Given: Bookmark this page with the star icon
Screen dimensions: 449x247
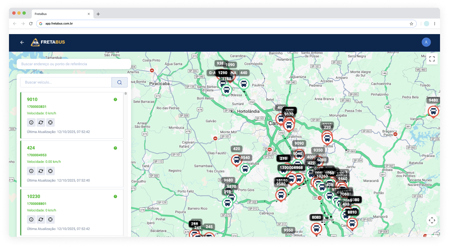Looking at the screenshot, I should 411,24.
